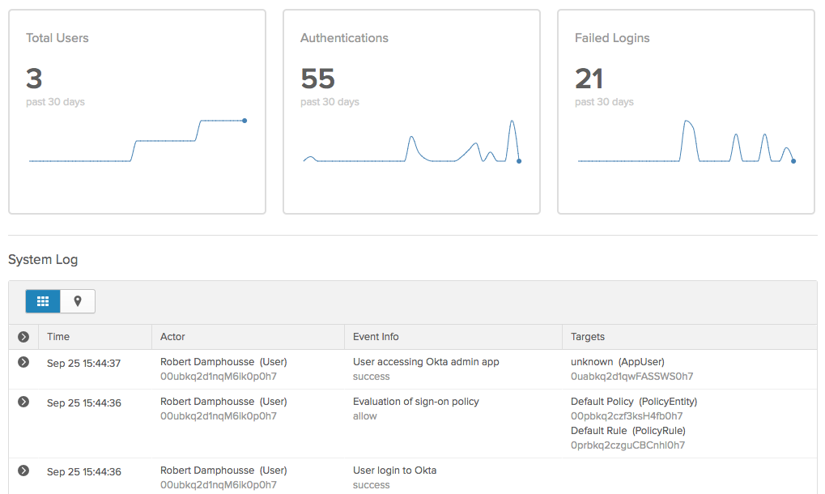
Task: Click Default Rule target link
Action: 598,431
